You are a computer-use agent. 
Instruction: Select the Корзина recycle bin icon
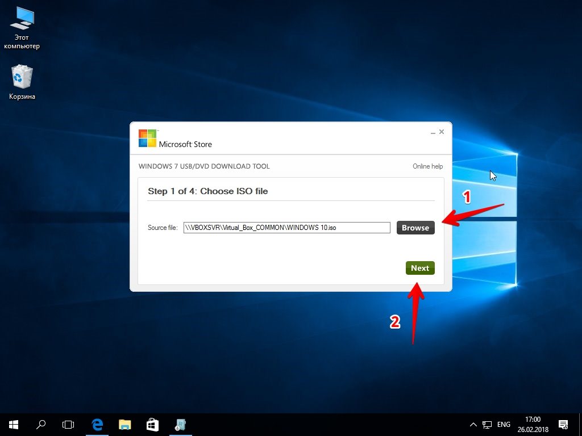click(x=22, y=82)
